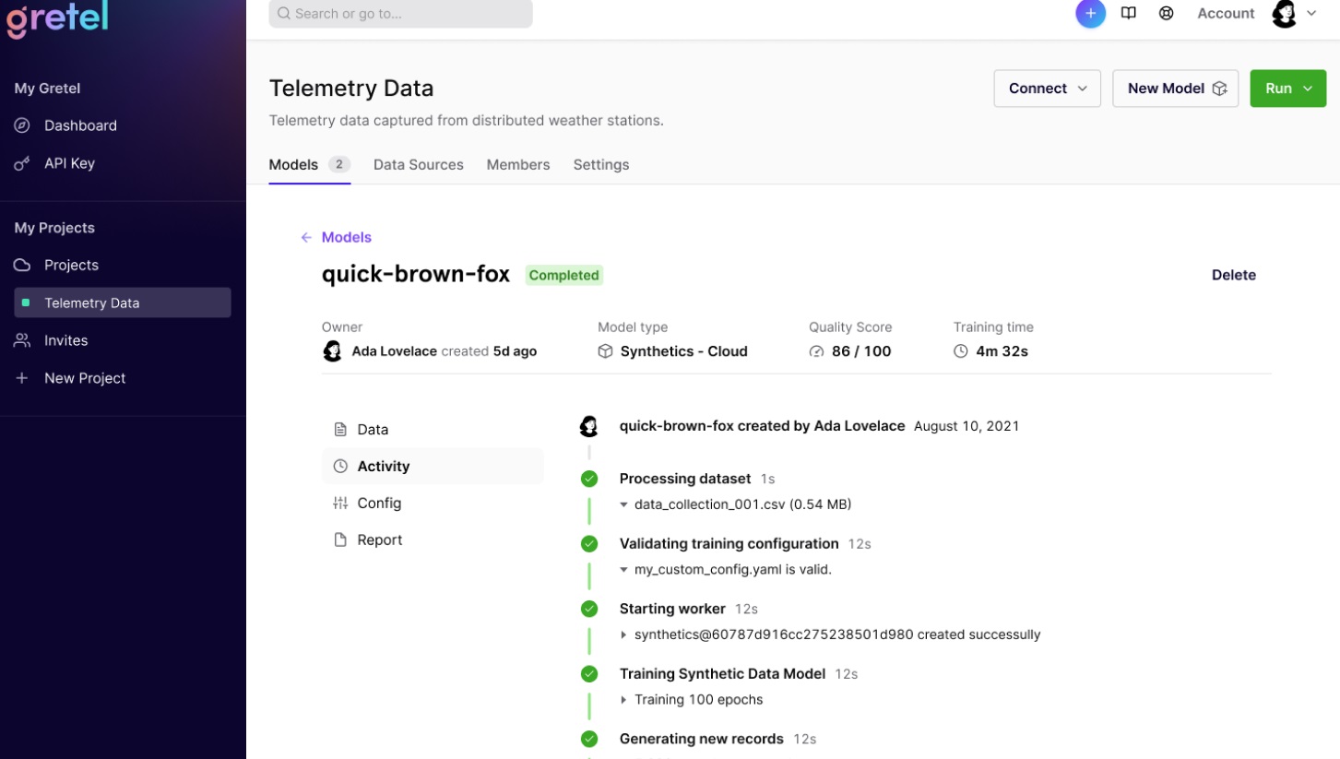Click Ada Lovelace owner avatar
The image size is (1340, 759).
[x=332, y=351]
